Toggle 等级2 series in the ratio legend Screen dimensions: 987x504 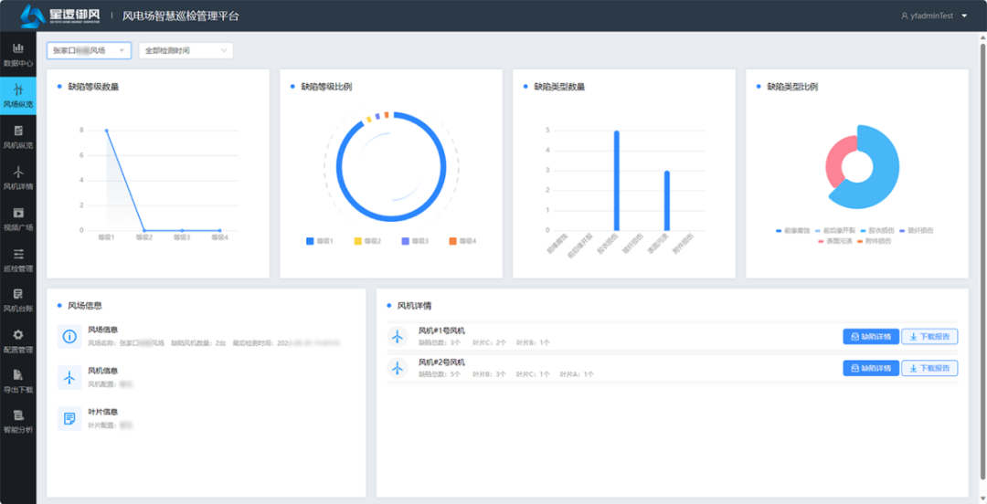point(366,241)
